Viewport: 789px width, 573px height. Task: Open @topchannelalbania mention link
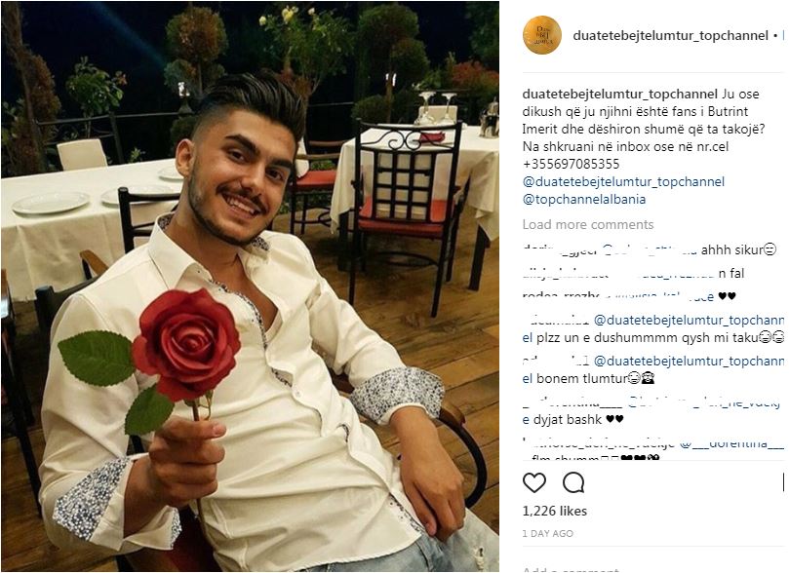(583, 199)
